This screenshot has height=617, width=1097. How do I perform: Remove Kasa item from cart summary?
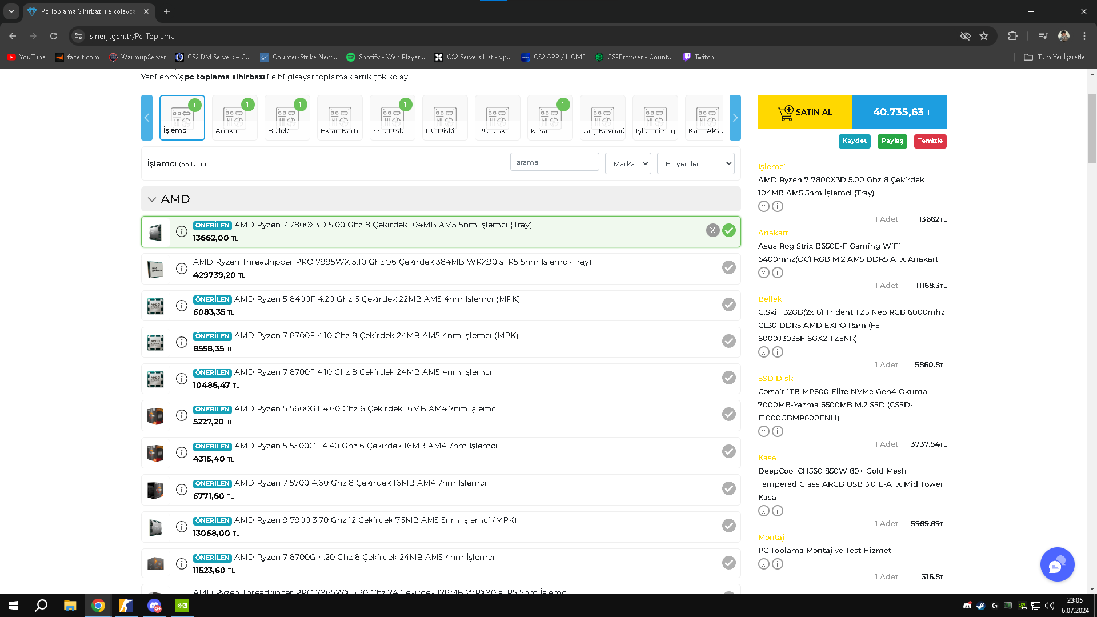pos(764,511)
